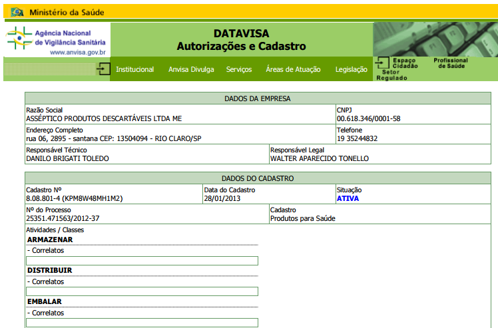Viewport: 498px width, 328px height.
Task: Click the keyboard banner image
Action: pos(435,39)
